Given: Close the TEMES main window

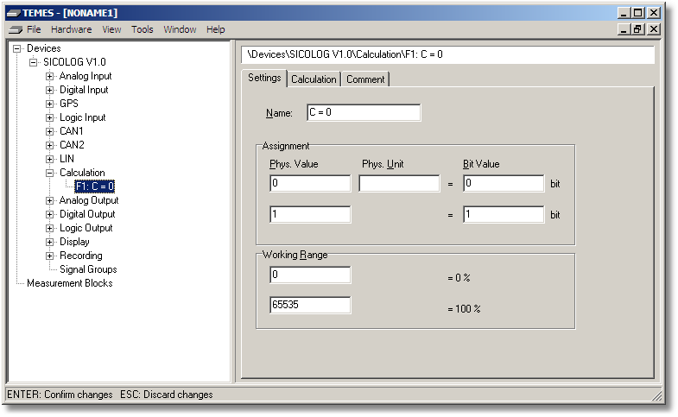Looking at the screenshot, I should point(654,13).
